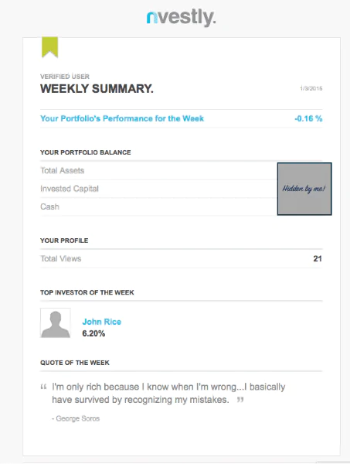Click the George Soros attribution text
Screen dimensions: 350x464
click(76, 418)
